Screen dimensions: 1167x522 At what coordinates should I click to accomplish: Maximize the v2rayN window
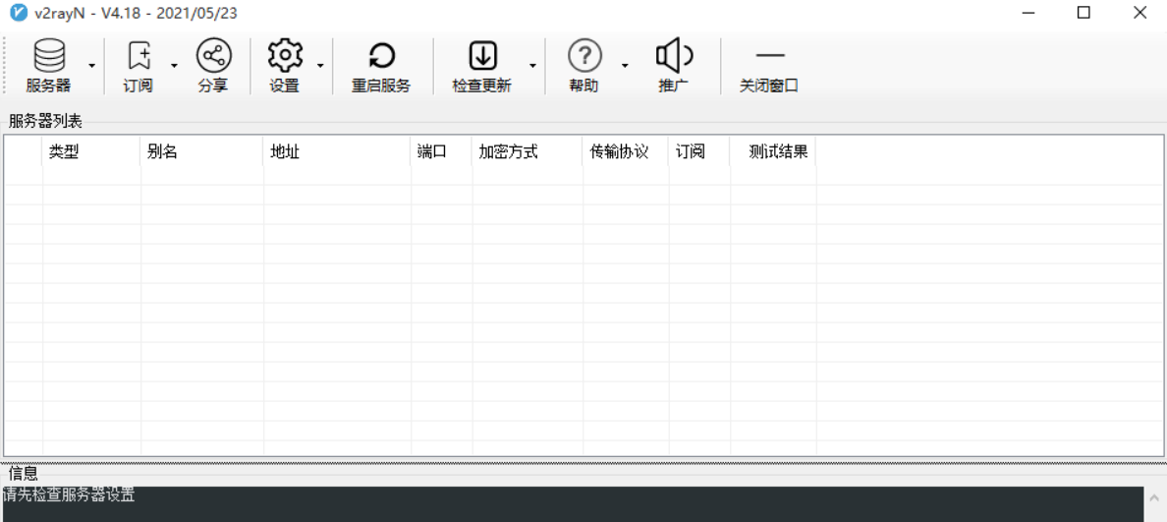[1084, 13]
